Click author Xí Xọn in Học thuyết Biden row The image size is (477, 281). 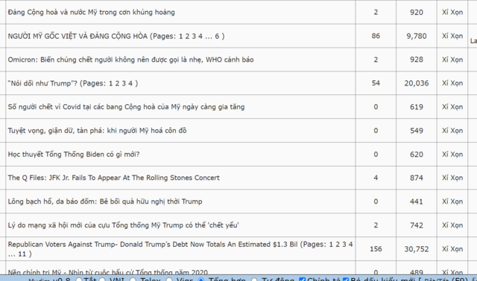click(452, 154)
